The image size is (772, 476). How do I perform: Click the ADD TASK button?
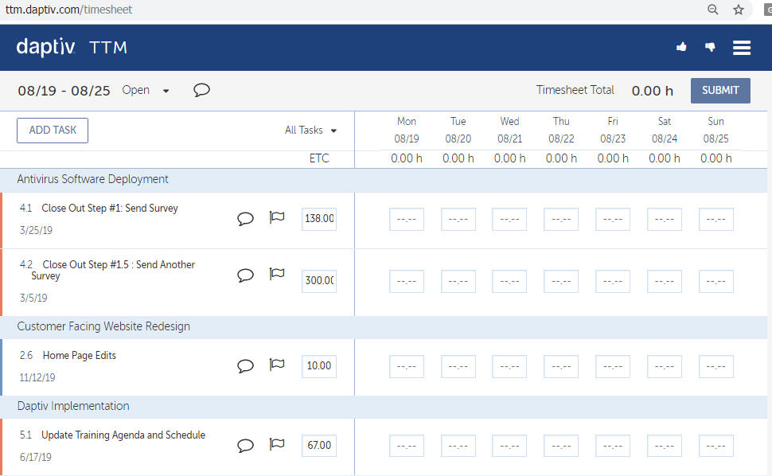(53, 131)
